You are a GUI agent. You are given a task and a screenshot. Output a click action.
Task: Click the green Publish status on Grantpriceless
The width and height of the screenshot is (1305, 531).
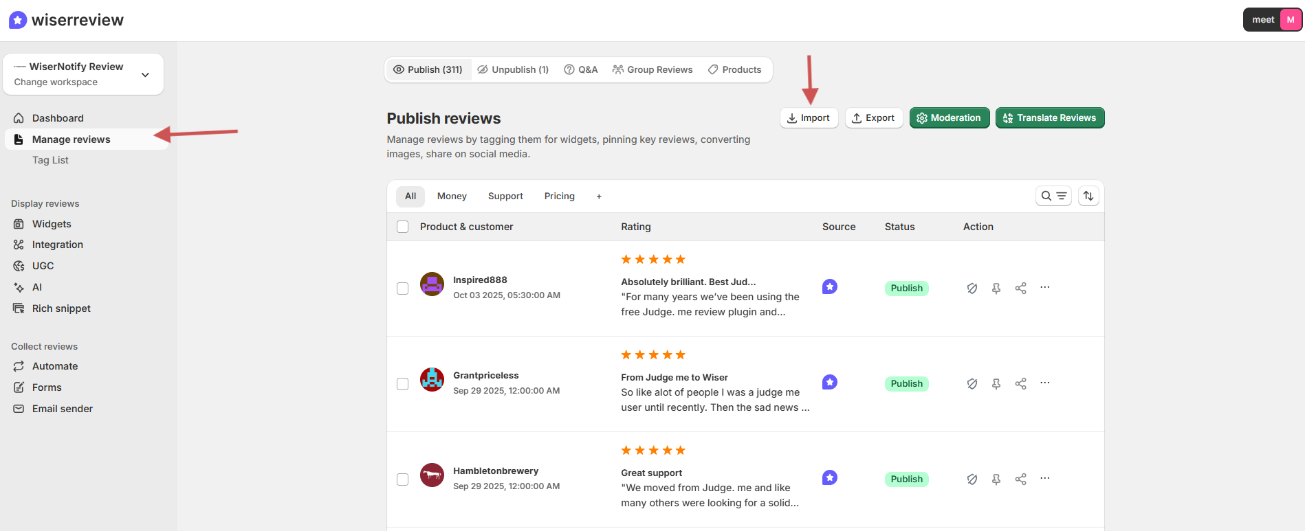[x=906, y=384]
